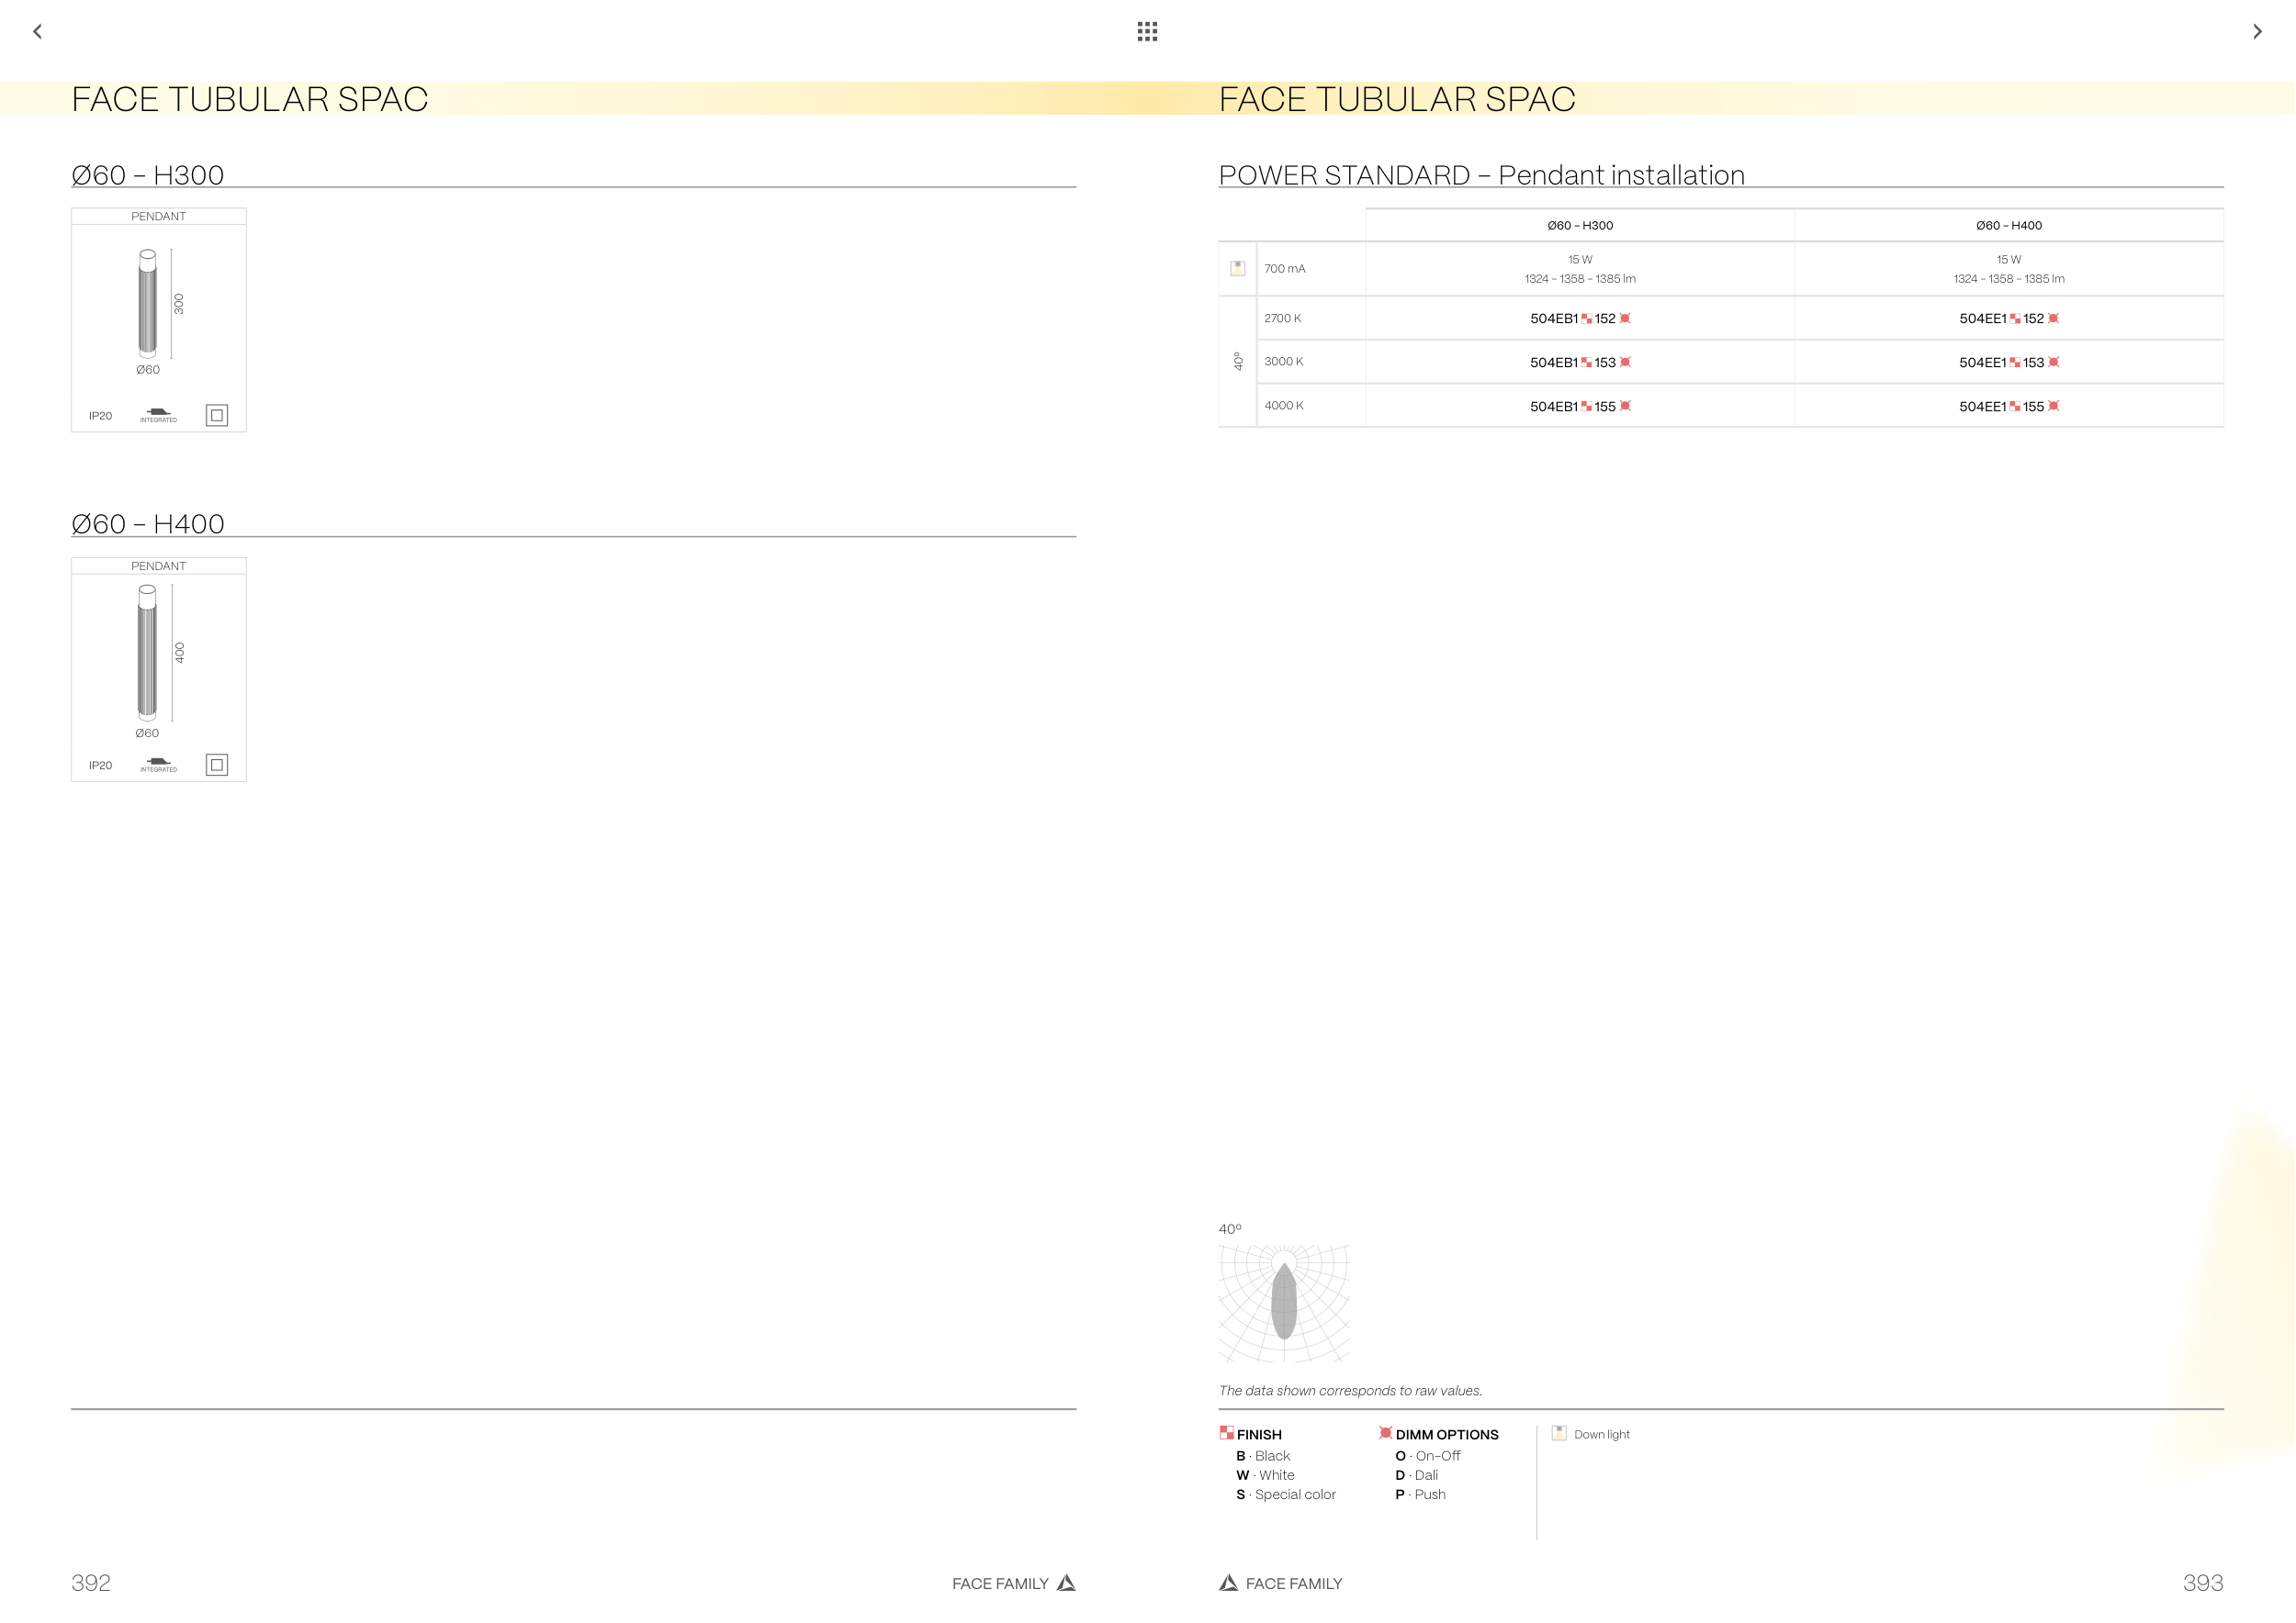This screenshot has height=1623, width=2296.
Task: Click the Face Family logo beside page 393
Action: point(1229,1582)
